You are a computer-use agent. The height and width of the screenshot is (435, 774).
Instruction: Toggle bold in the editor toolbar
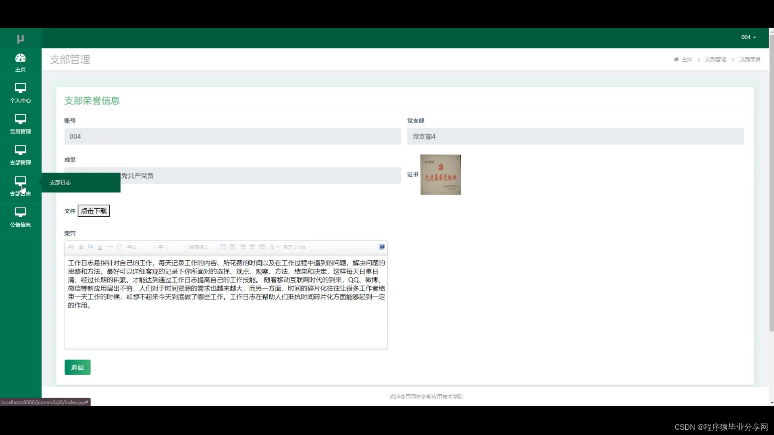coord(81,247)
